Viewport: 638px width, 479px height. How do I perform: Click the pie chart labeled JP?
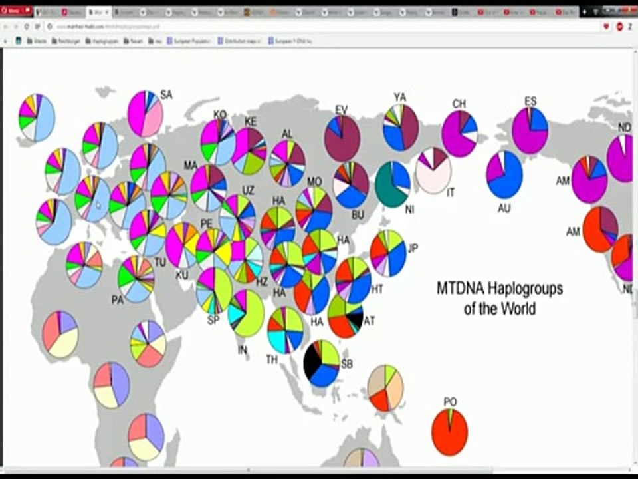click(x=388, y=253)
